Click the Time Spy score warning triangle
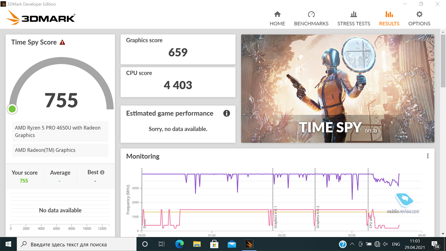This screenshot has width=446, height=251. coord(62,42)
